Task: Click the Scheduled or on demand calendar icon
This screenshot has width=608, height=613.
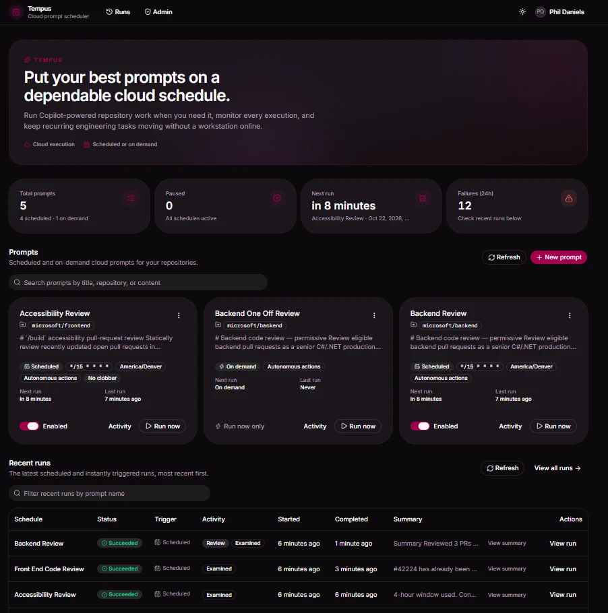Action: pyautogui.click(x=87, y=145)
